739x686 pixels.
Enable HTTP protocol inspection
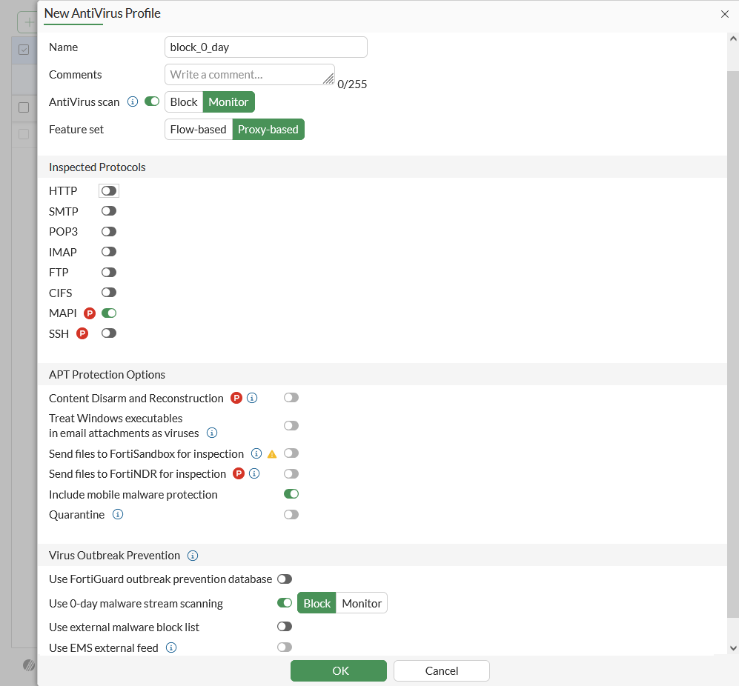(109, 191)
